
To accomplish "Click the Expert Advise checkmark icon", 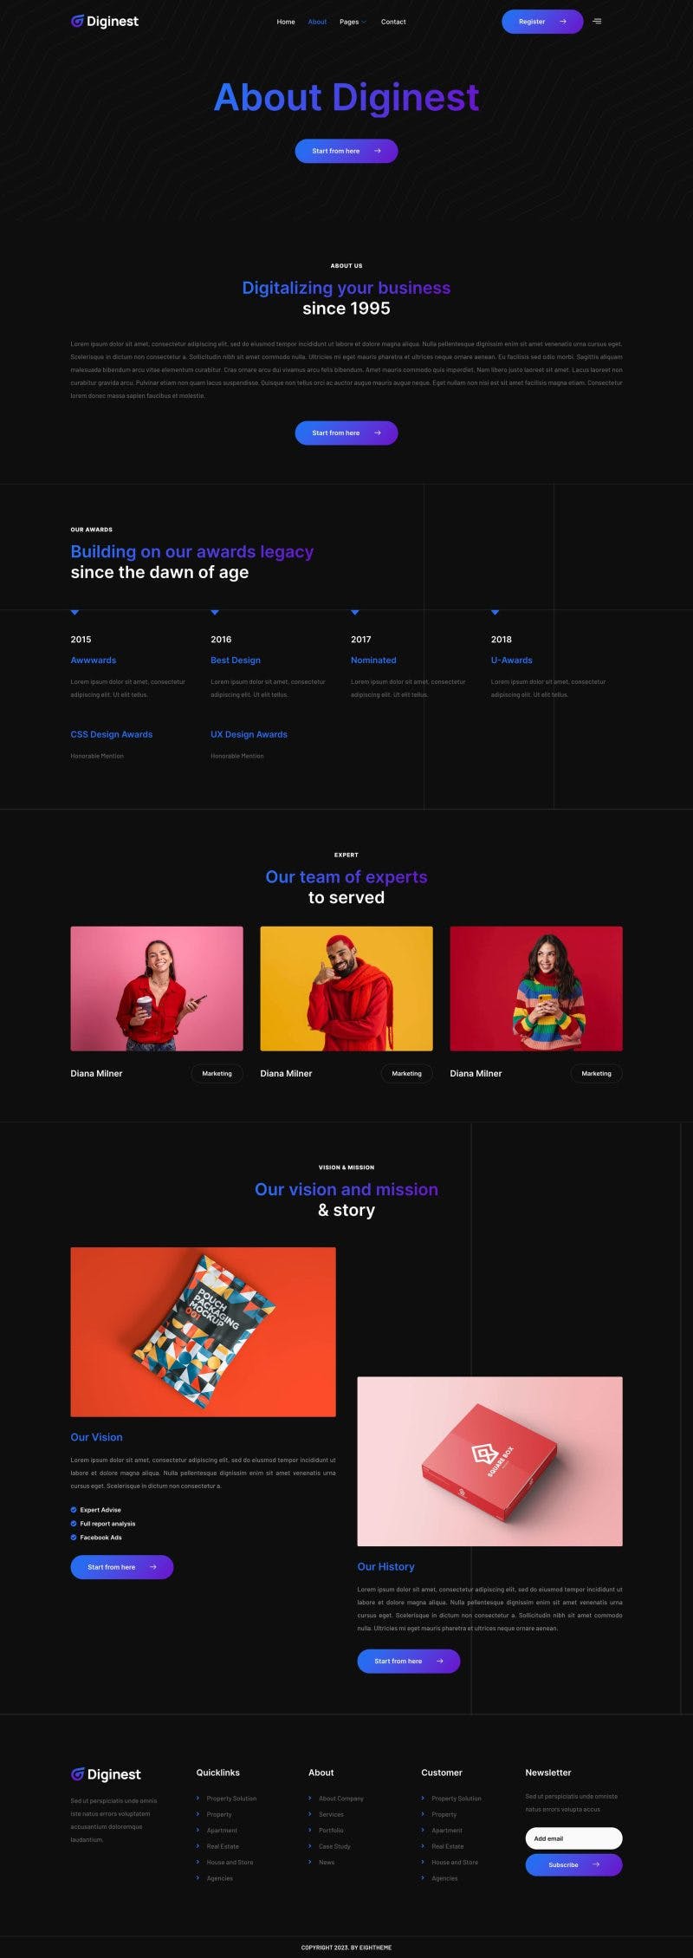I will coord(74,1509).
